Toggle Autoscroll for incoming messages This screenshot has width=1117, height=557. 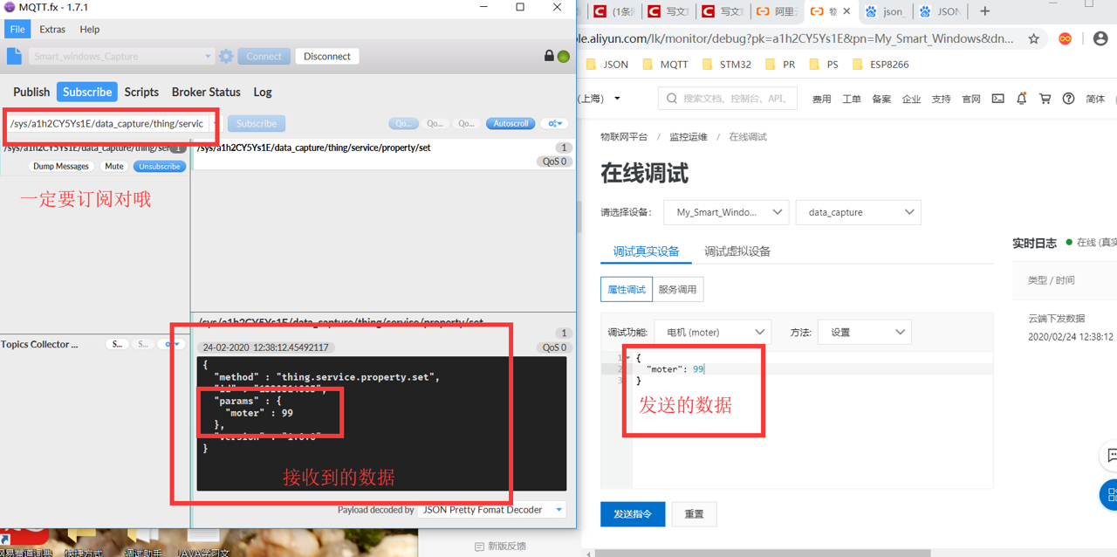click(x=510, y=123)
